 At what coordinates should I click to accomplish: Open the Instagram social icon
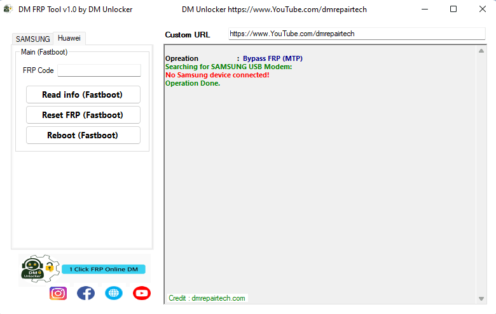coord(59,293)
